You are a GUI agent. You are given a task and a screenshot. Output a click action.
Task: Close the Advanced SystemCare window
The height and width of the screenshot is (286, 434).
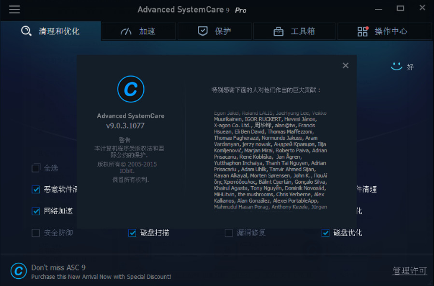pos(422,8)
